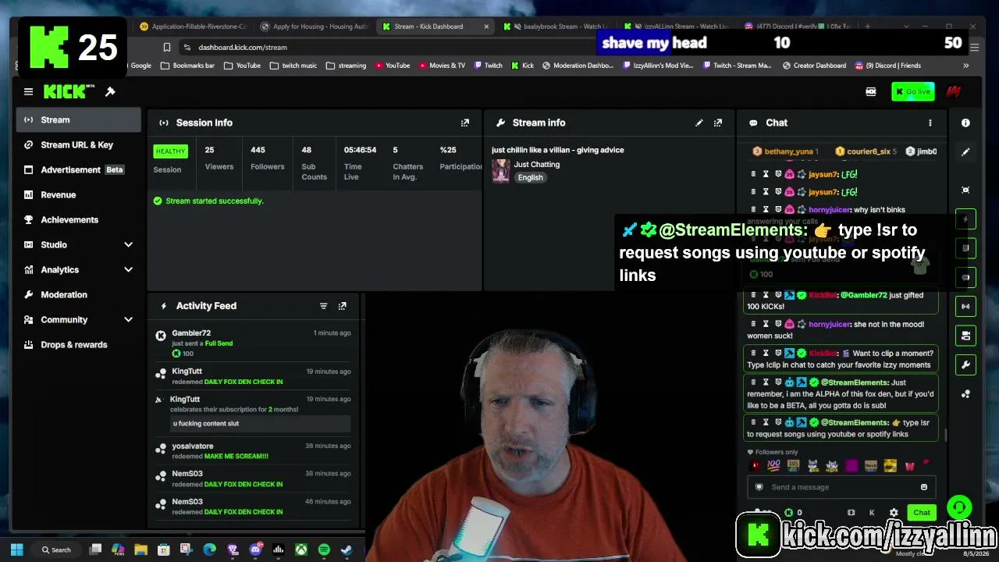Screen dimensions: 999x562
Task: Click the Go live button
Action: click(912, 92)
